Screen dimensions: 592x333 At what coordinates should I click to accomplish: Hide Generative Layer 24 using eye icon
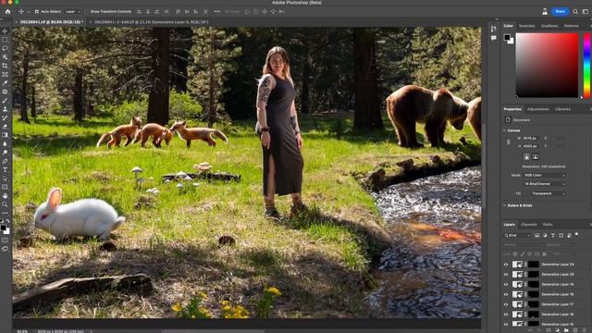[x=506, y=265]
